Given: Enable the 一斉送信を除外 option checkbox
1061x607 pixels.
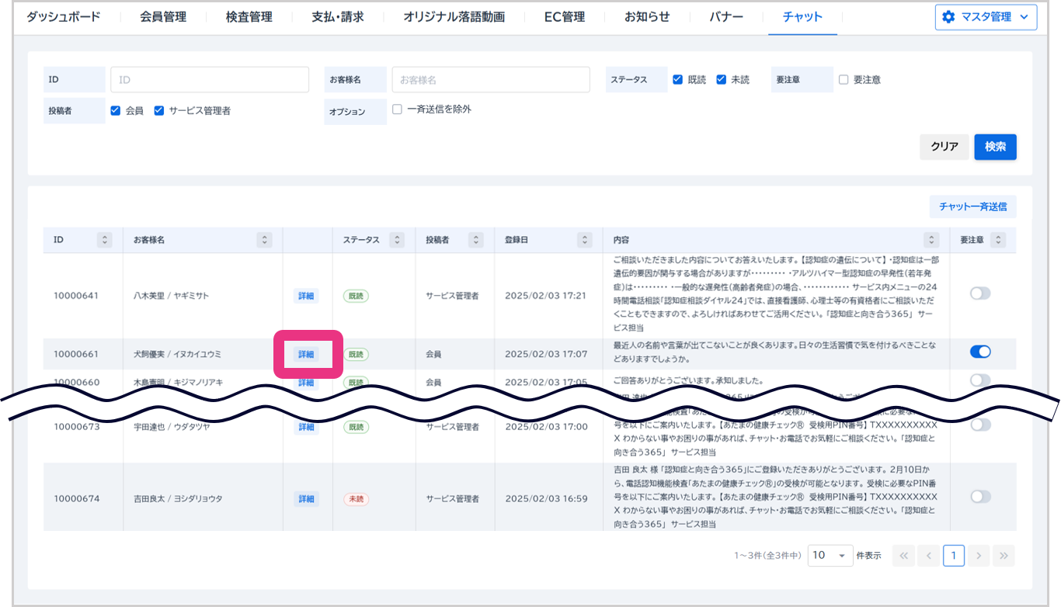Looking at the screenshot, I should (x=397, y=109).
